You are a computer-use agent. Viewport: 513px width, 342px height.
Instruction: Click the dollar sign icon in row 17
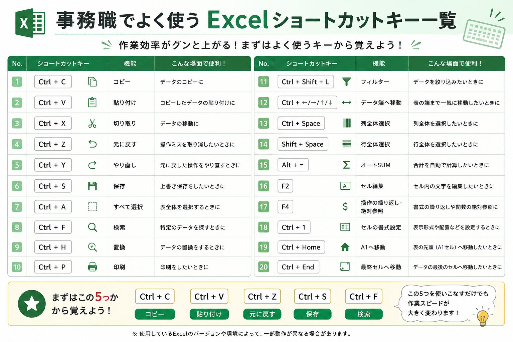click(x=345, y=206)
